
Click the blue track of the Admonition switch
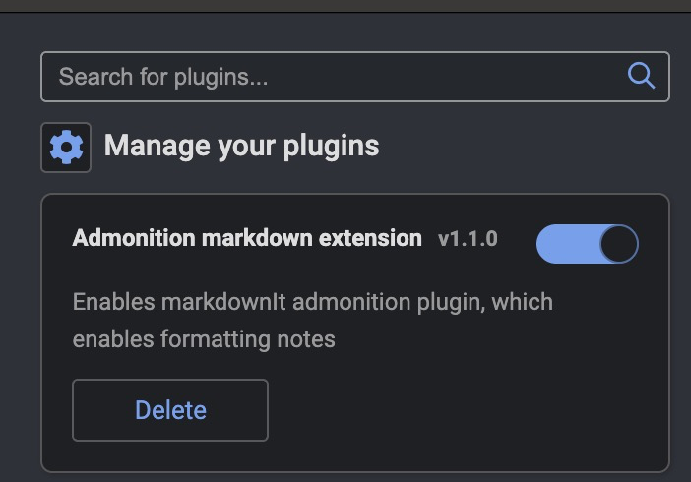pyautogui.click(x=563, y=244)
